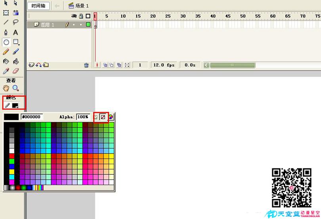Choose the Ink Bottle tool
321x219 pixels.
click(6, 61)
